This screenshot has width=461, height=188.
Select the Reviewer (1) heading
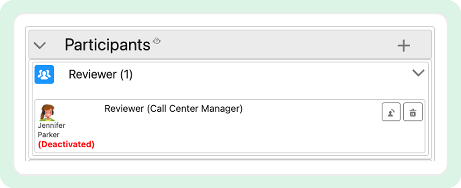100,74
